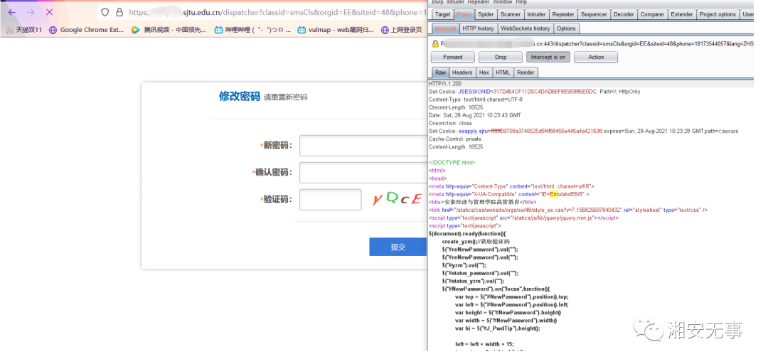Switch to the Decoder tab
The width and height of the screenshot is (768, 364).
pos(624,15)
